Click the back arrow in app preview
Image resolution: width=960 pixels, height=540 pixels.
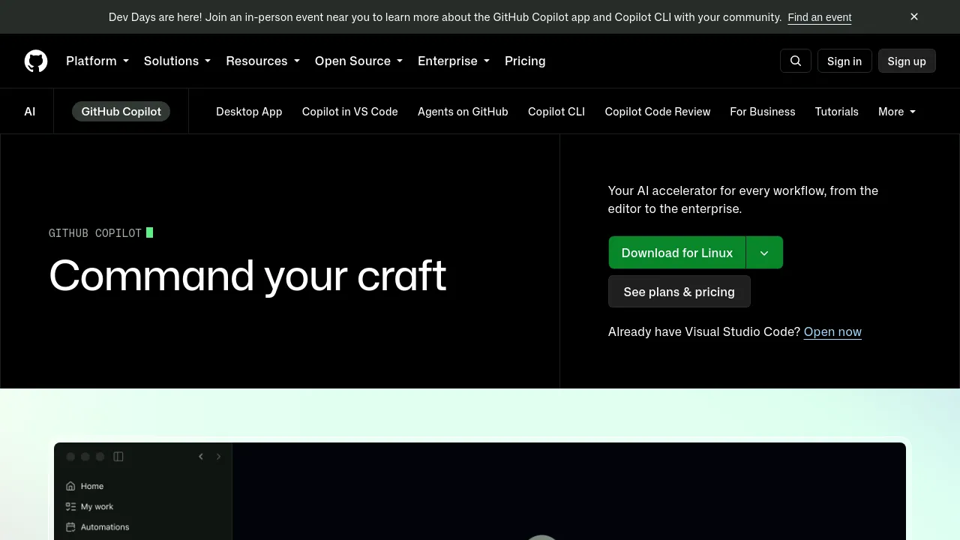click(x=201, y=456)
